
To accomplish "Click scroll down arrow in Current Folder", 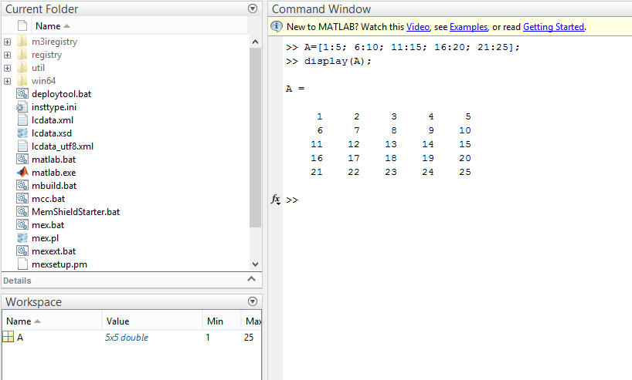I will 255,264.
